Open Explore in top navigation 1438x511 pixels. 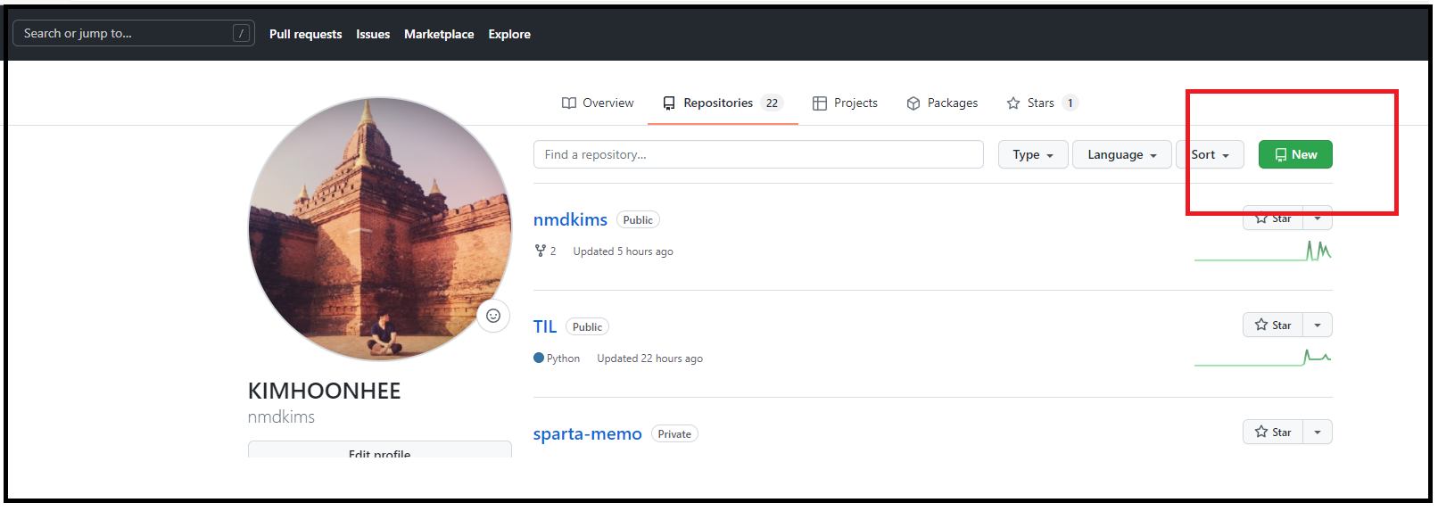[x=509, y=34]
